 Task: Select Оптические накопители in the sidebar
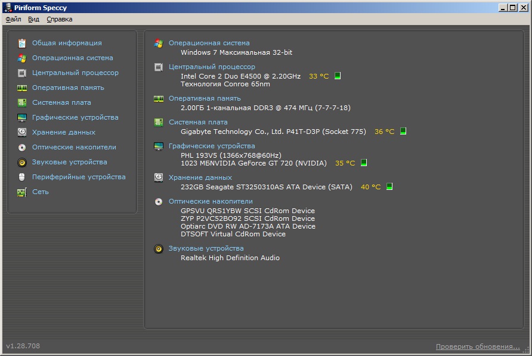74,148
